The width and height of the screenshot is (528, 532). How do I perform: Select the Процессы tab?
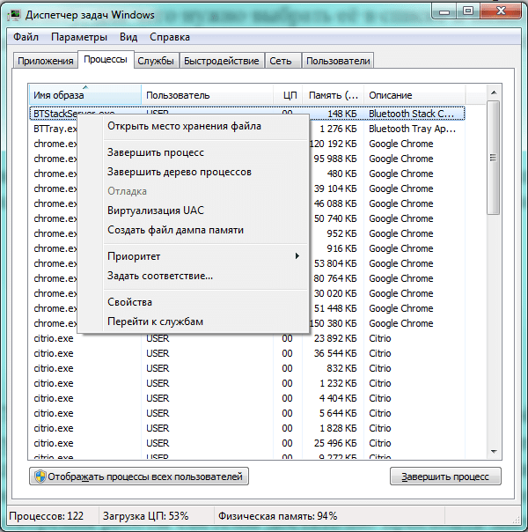tap(106, 59)
